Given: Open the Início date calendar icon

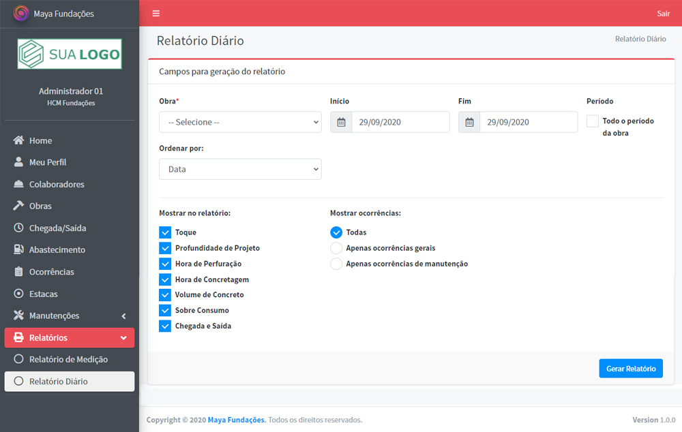Looking at the screenshot, I should pos(342,122).
